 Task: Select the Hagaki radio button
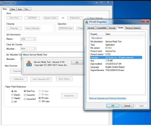(12, 98)
